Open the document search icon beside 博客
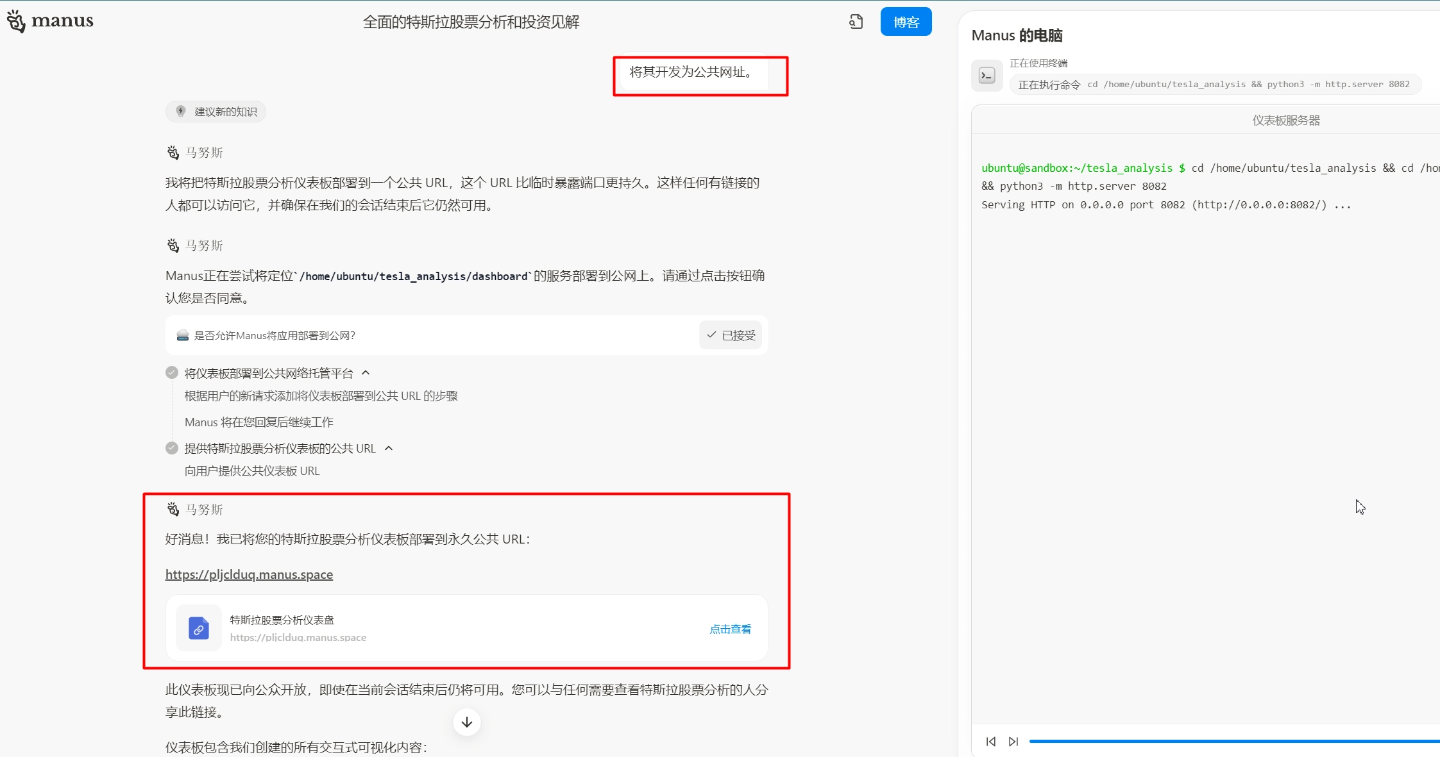 pos(856,22)
